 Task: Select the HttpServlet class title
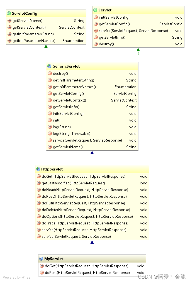[52, 169]
